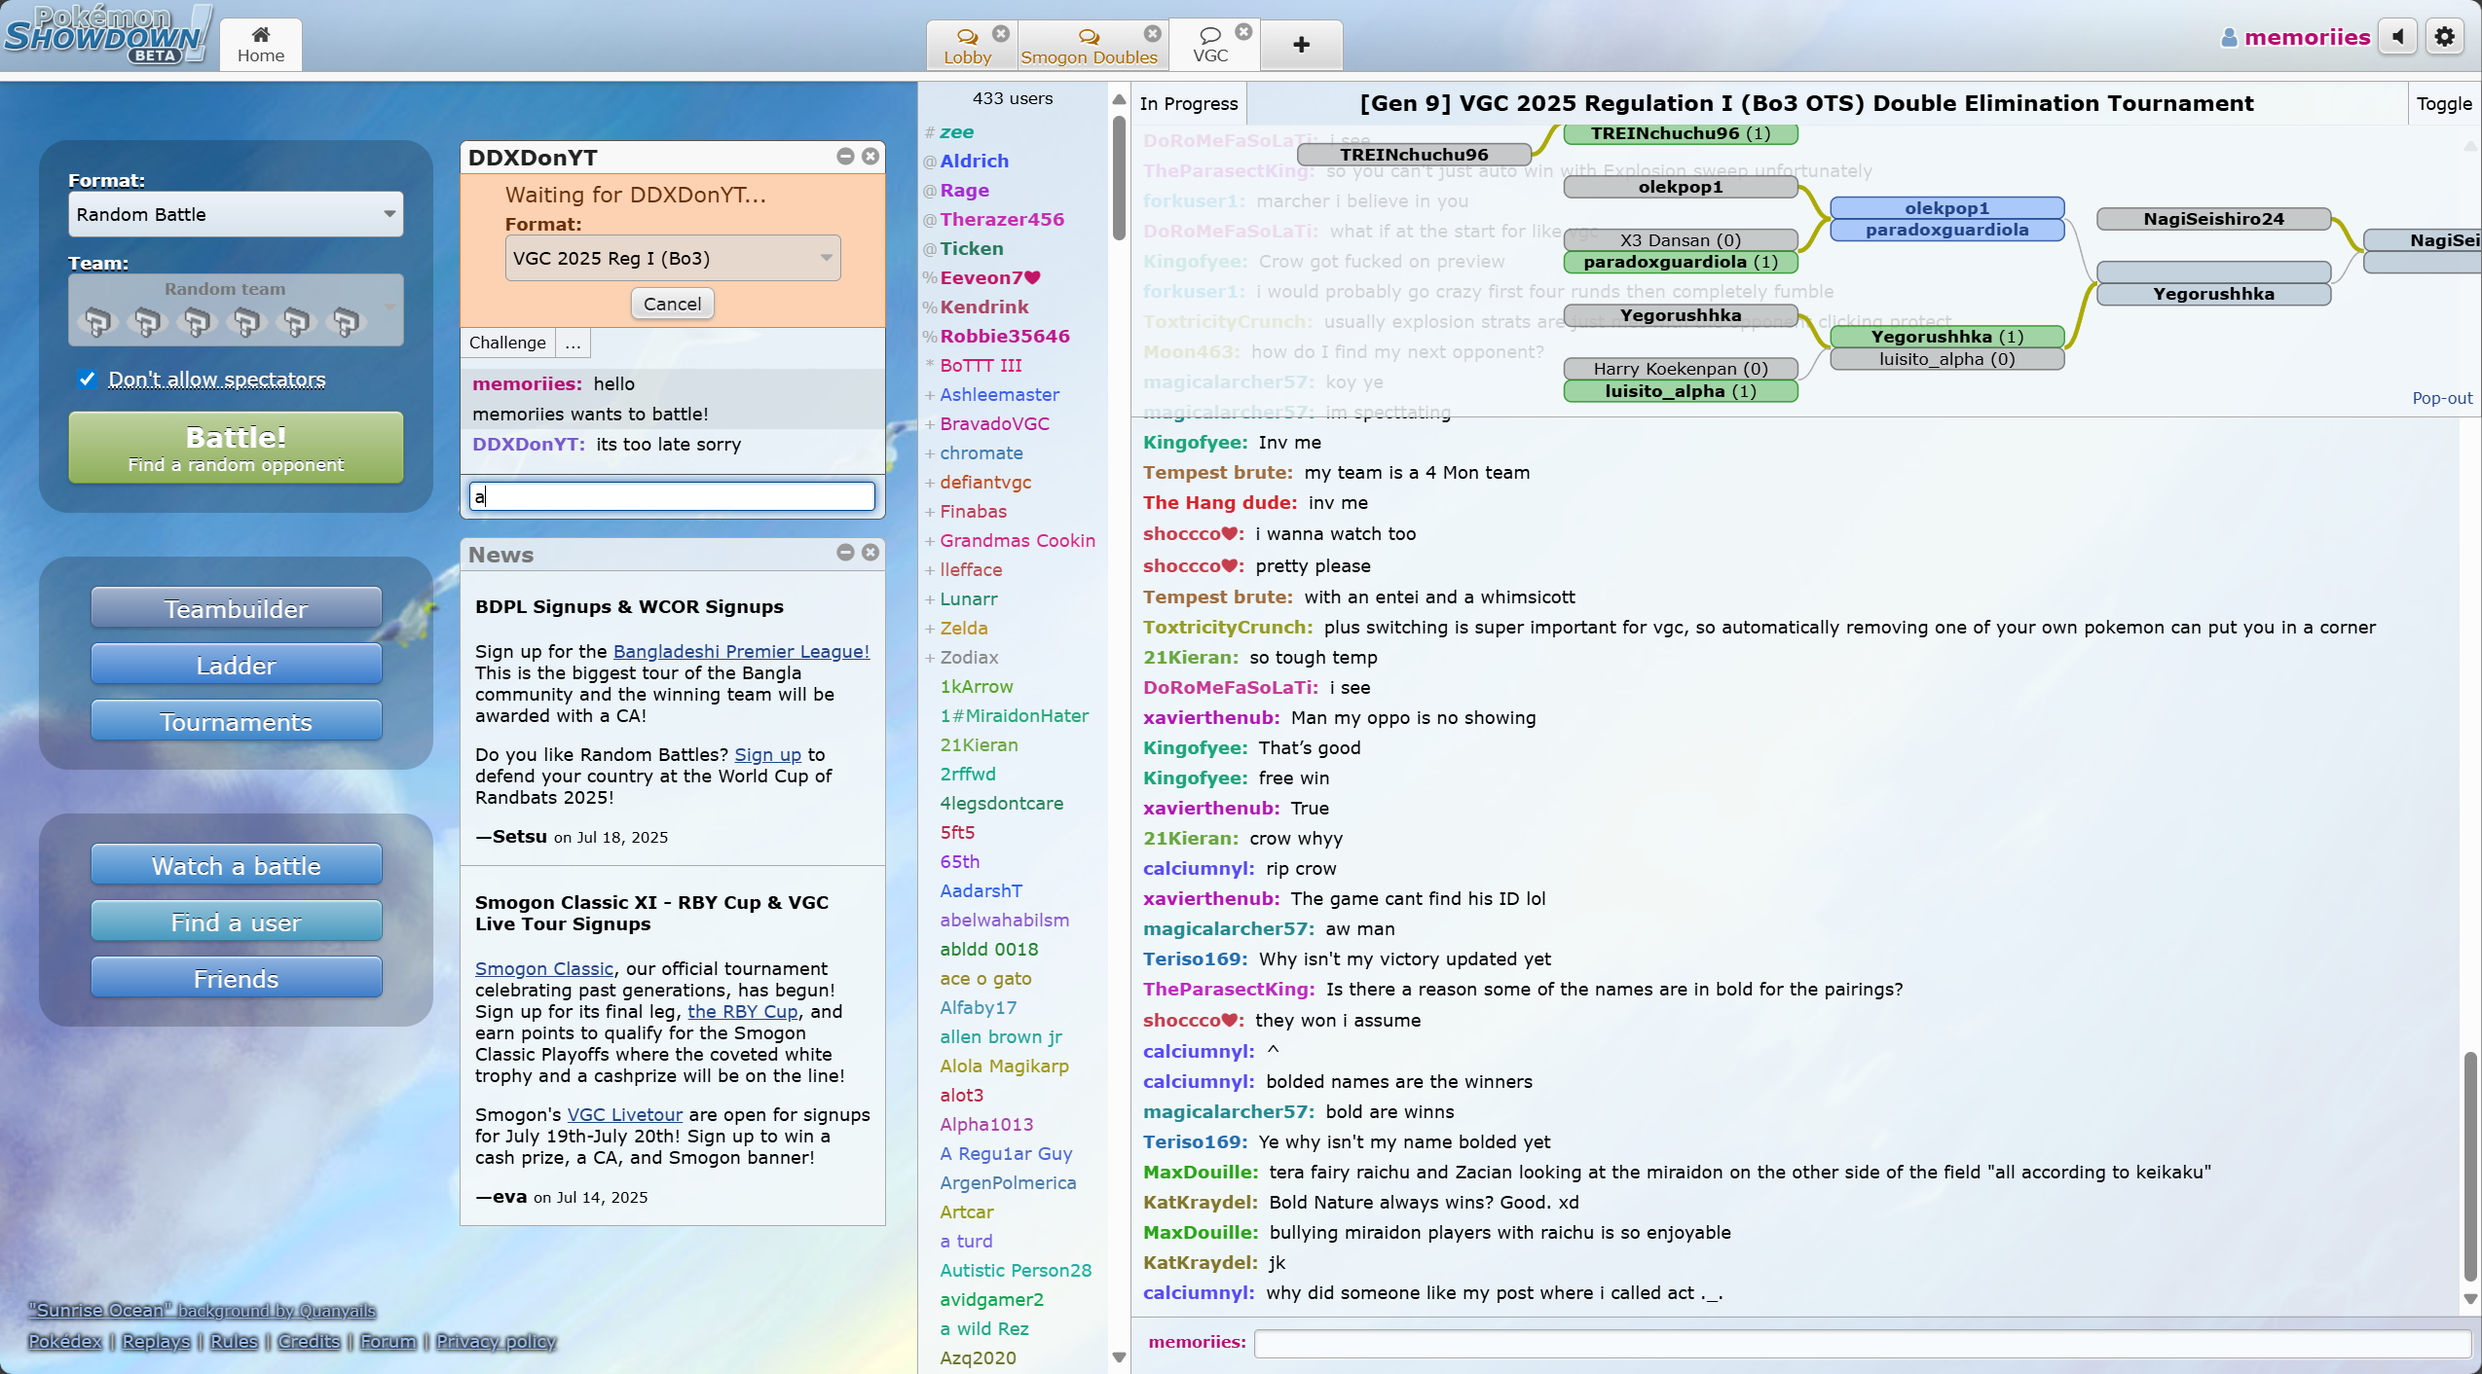
Task: Open a new room with the plus tab
Action: click(1301, 45)
